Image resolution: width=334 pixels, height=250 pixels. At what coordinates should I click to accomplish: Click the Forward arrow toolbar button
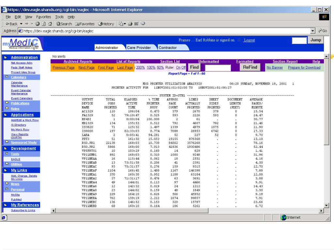[27, 24]
